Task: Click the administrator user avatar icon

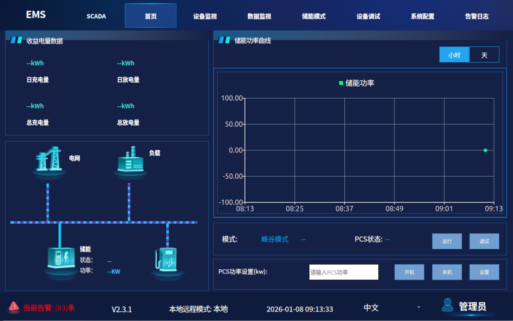Action: (448, 305)
